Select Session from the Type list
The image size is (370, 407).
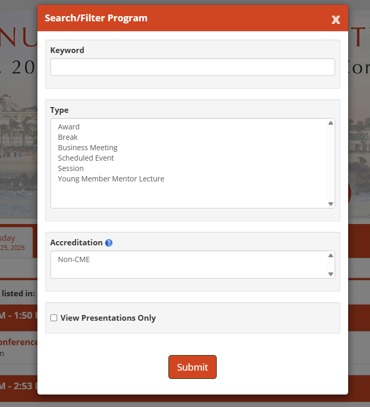[x=71, y=168]
